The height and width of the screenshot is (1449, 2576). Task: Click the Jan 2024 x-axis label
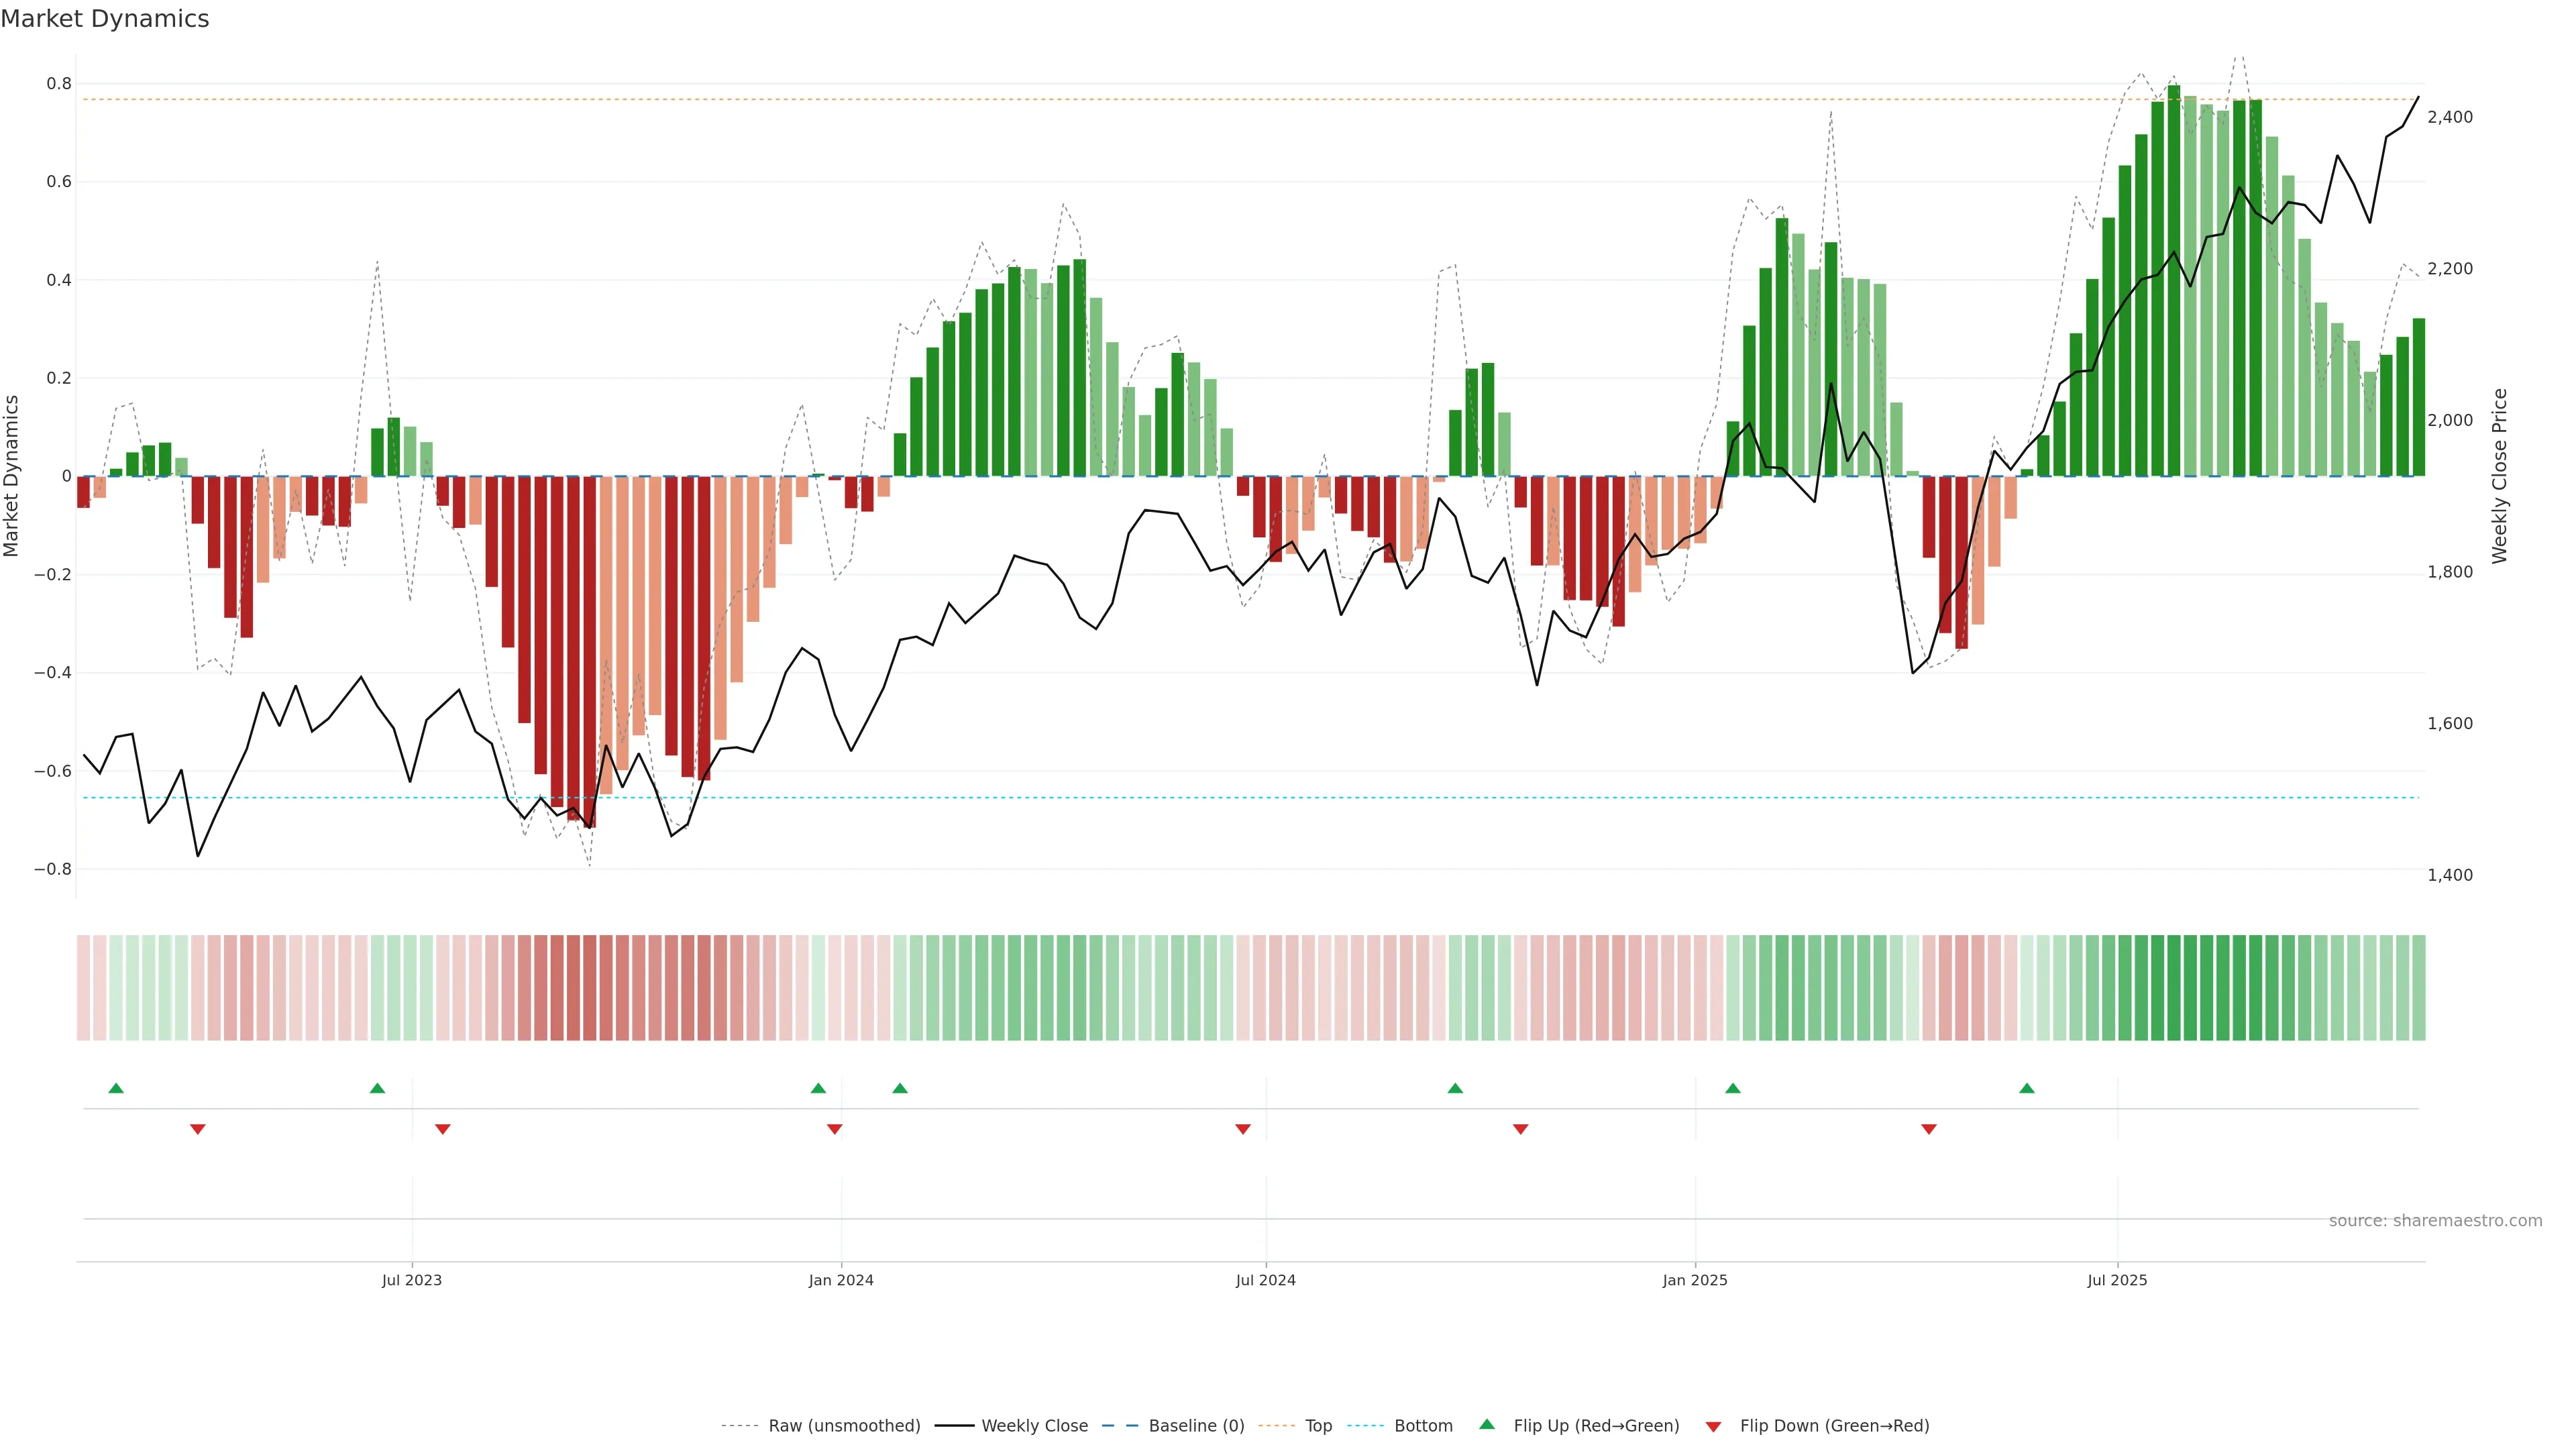click(x=841, y=1280)
